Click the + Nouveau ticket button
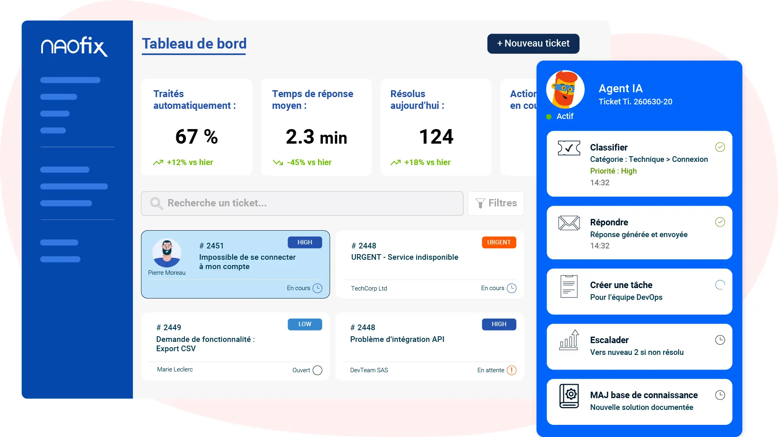Image resolution: width=778 pixels, height=437 pixels. (x=533, y=44)
